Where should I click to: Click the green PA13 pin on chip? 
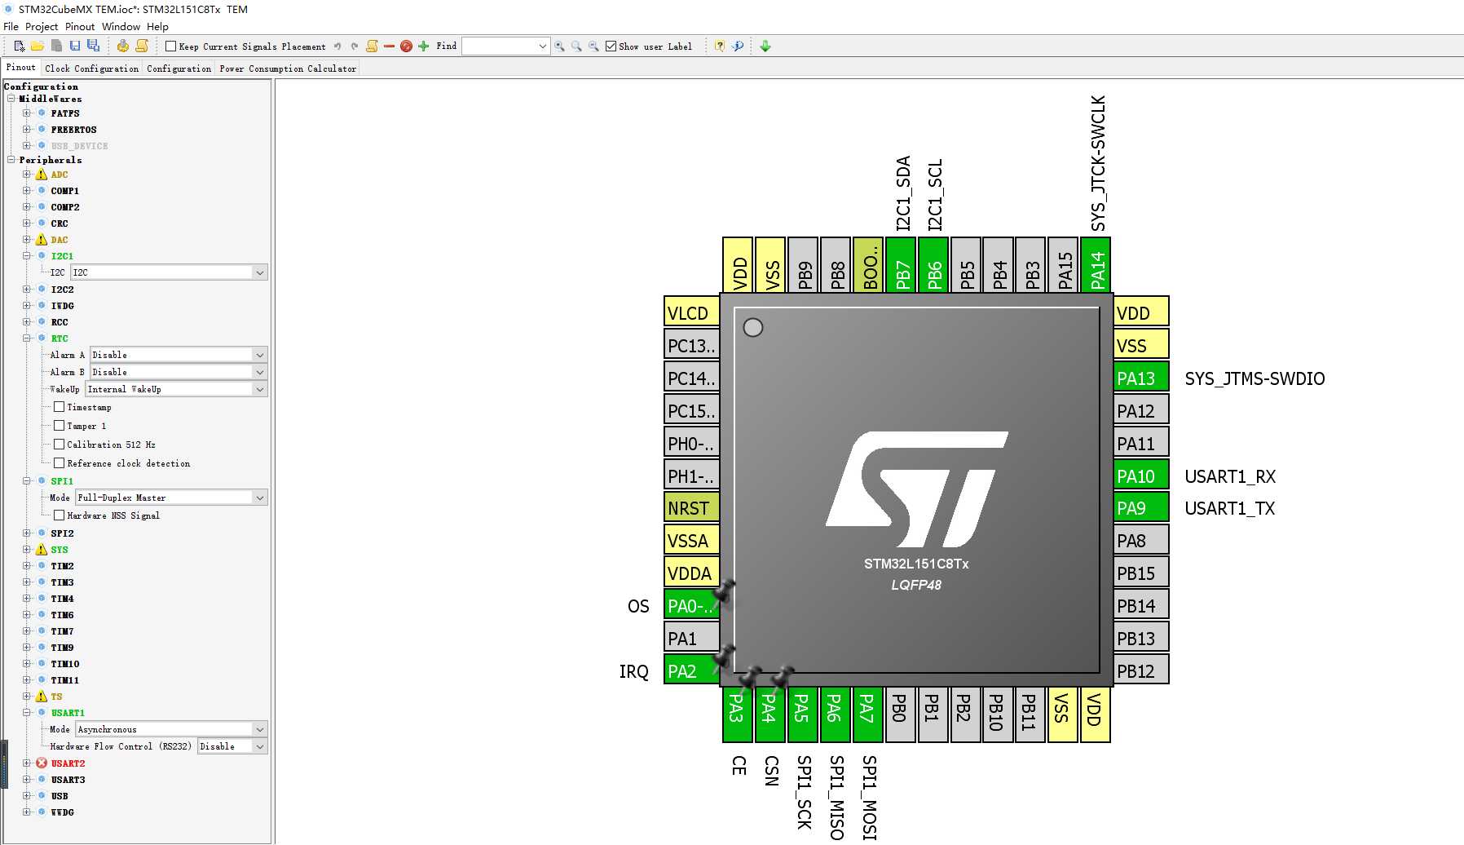[1140, 378]
